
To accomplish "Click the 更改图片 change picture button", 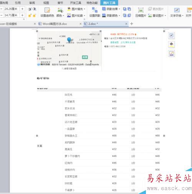I will coord(156,9).
